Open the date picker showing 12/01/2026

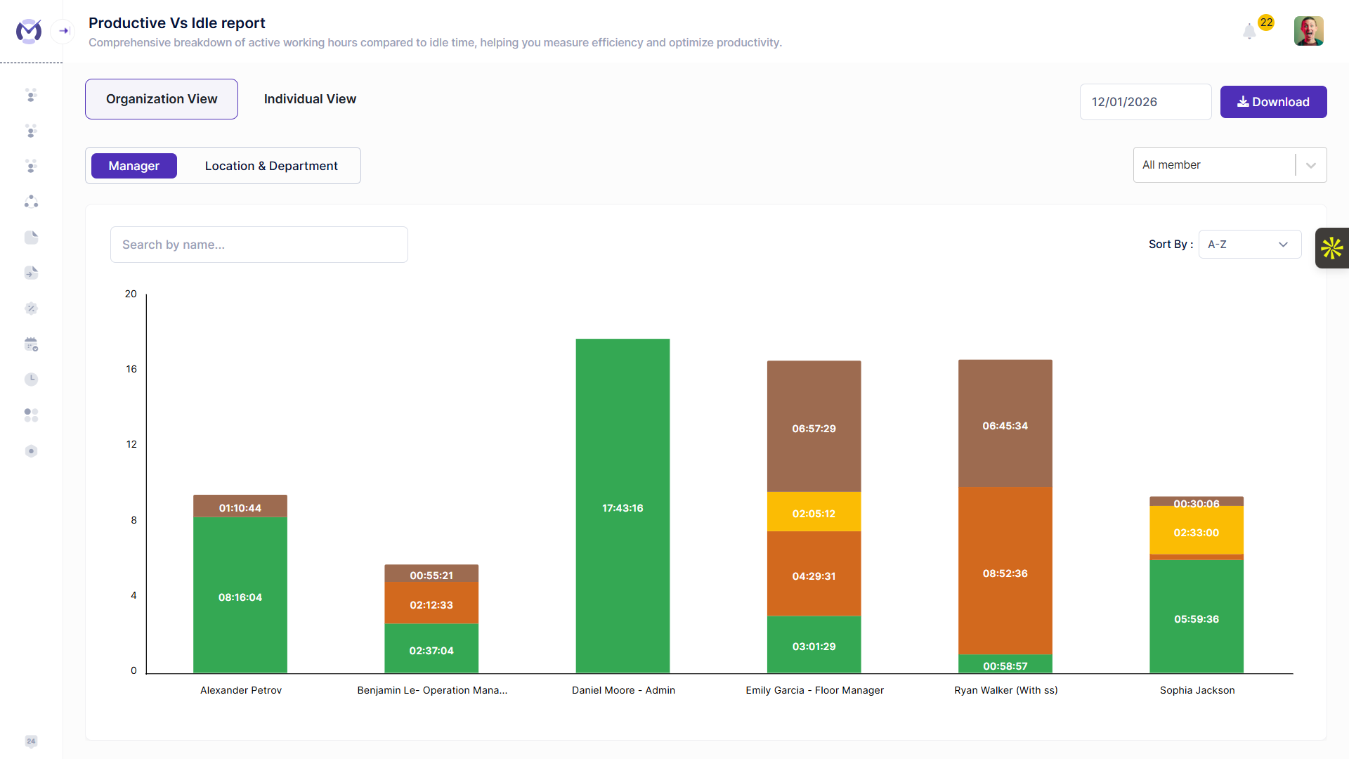point(1145,102)
